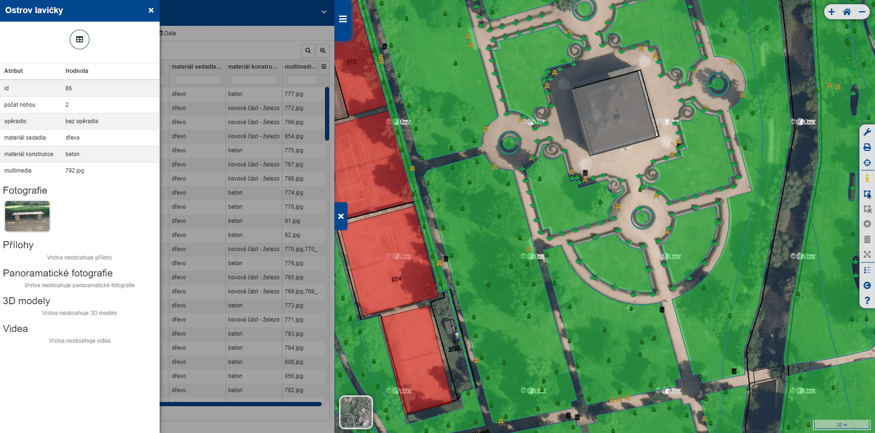Zoom out with the minus button
875x433 pixels.
pyautogui.click(x=862, y=12)
